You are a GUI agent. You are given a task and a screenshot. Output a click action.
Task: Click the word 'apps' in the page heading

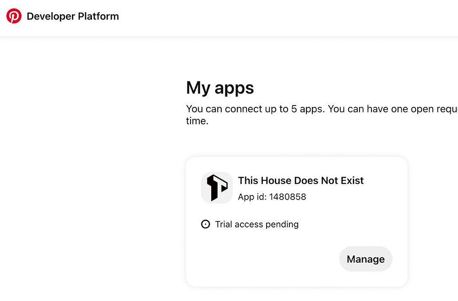coord(234,89)
